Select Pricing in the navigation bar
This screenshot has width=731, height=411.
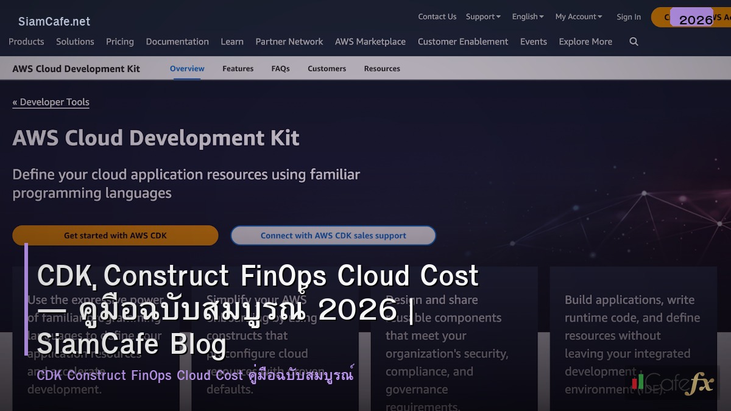click(119, 41)
